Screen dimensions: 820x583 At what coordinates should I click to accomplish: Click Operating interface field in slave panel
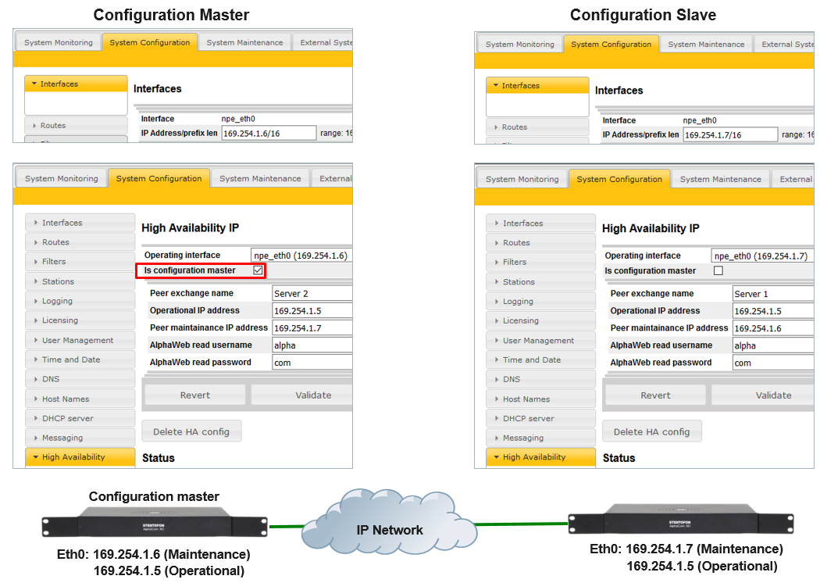pos(761,256)
